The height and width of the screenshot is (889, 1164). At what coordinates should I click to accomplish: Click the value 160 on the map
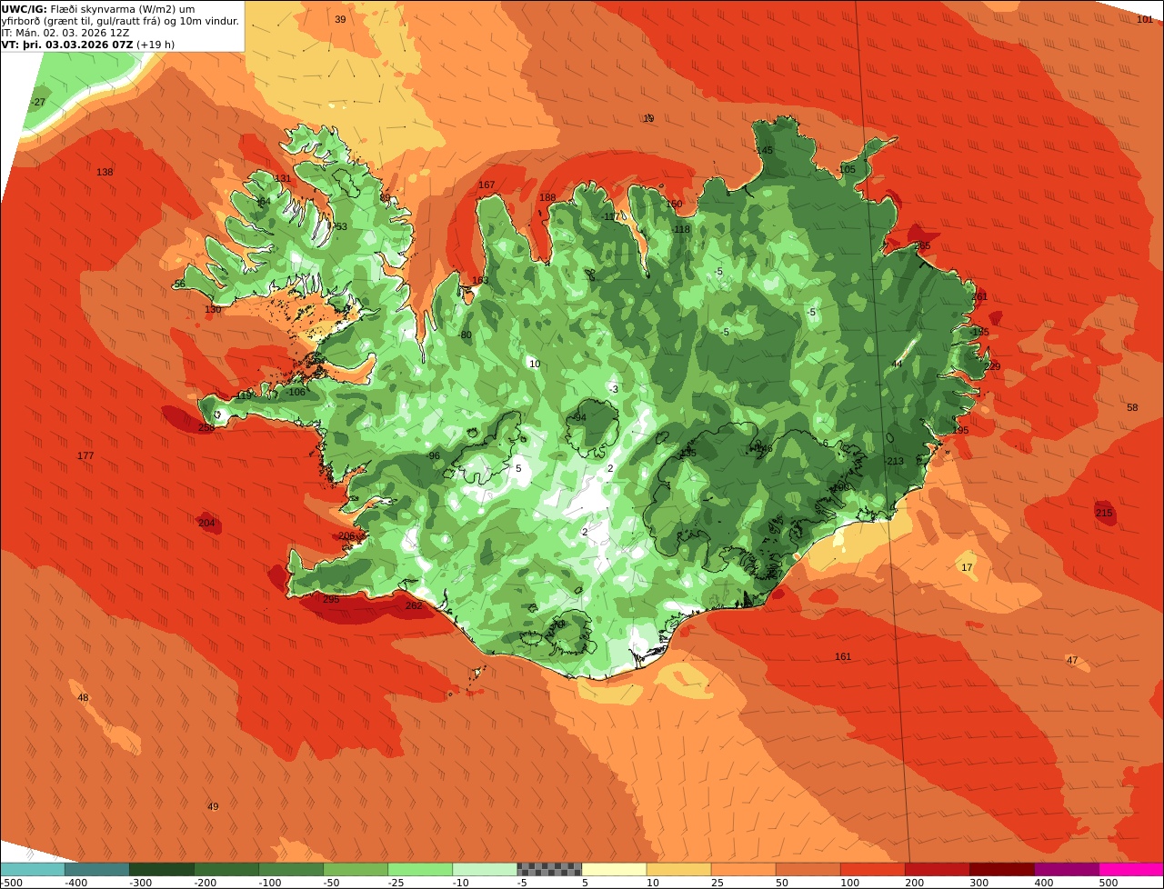click(x=674, y=204)
